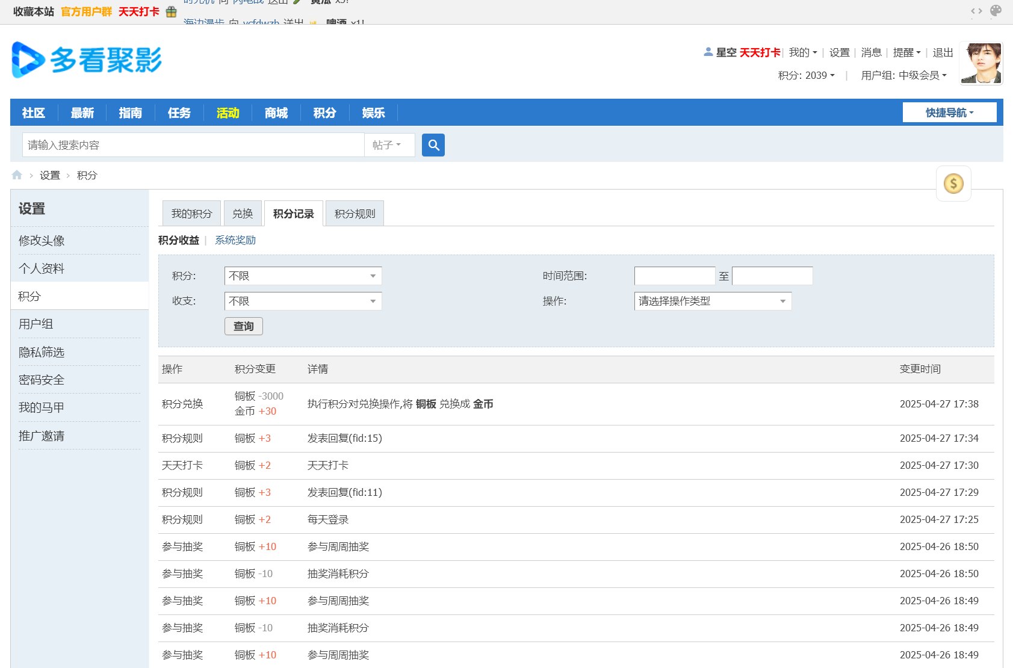Image resolution: width=1013 pixels, height=668 pixels.
Task: Click the home icon in breadcrumb
Action: pyautogui.click(x=17, y=175)
